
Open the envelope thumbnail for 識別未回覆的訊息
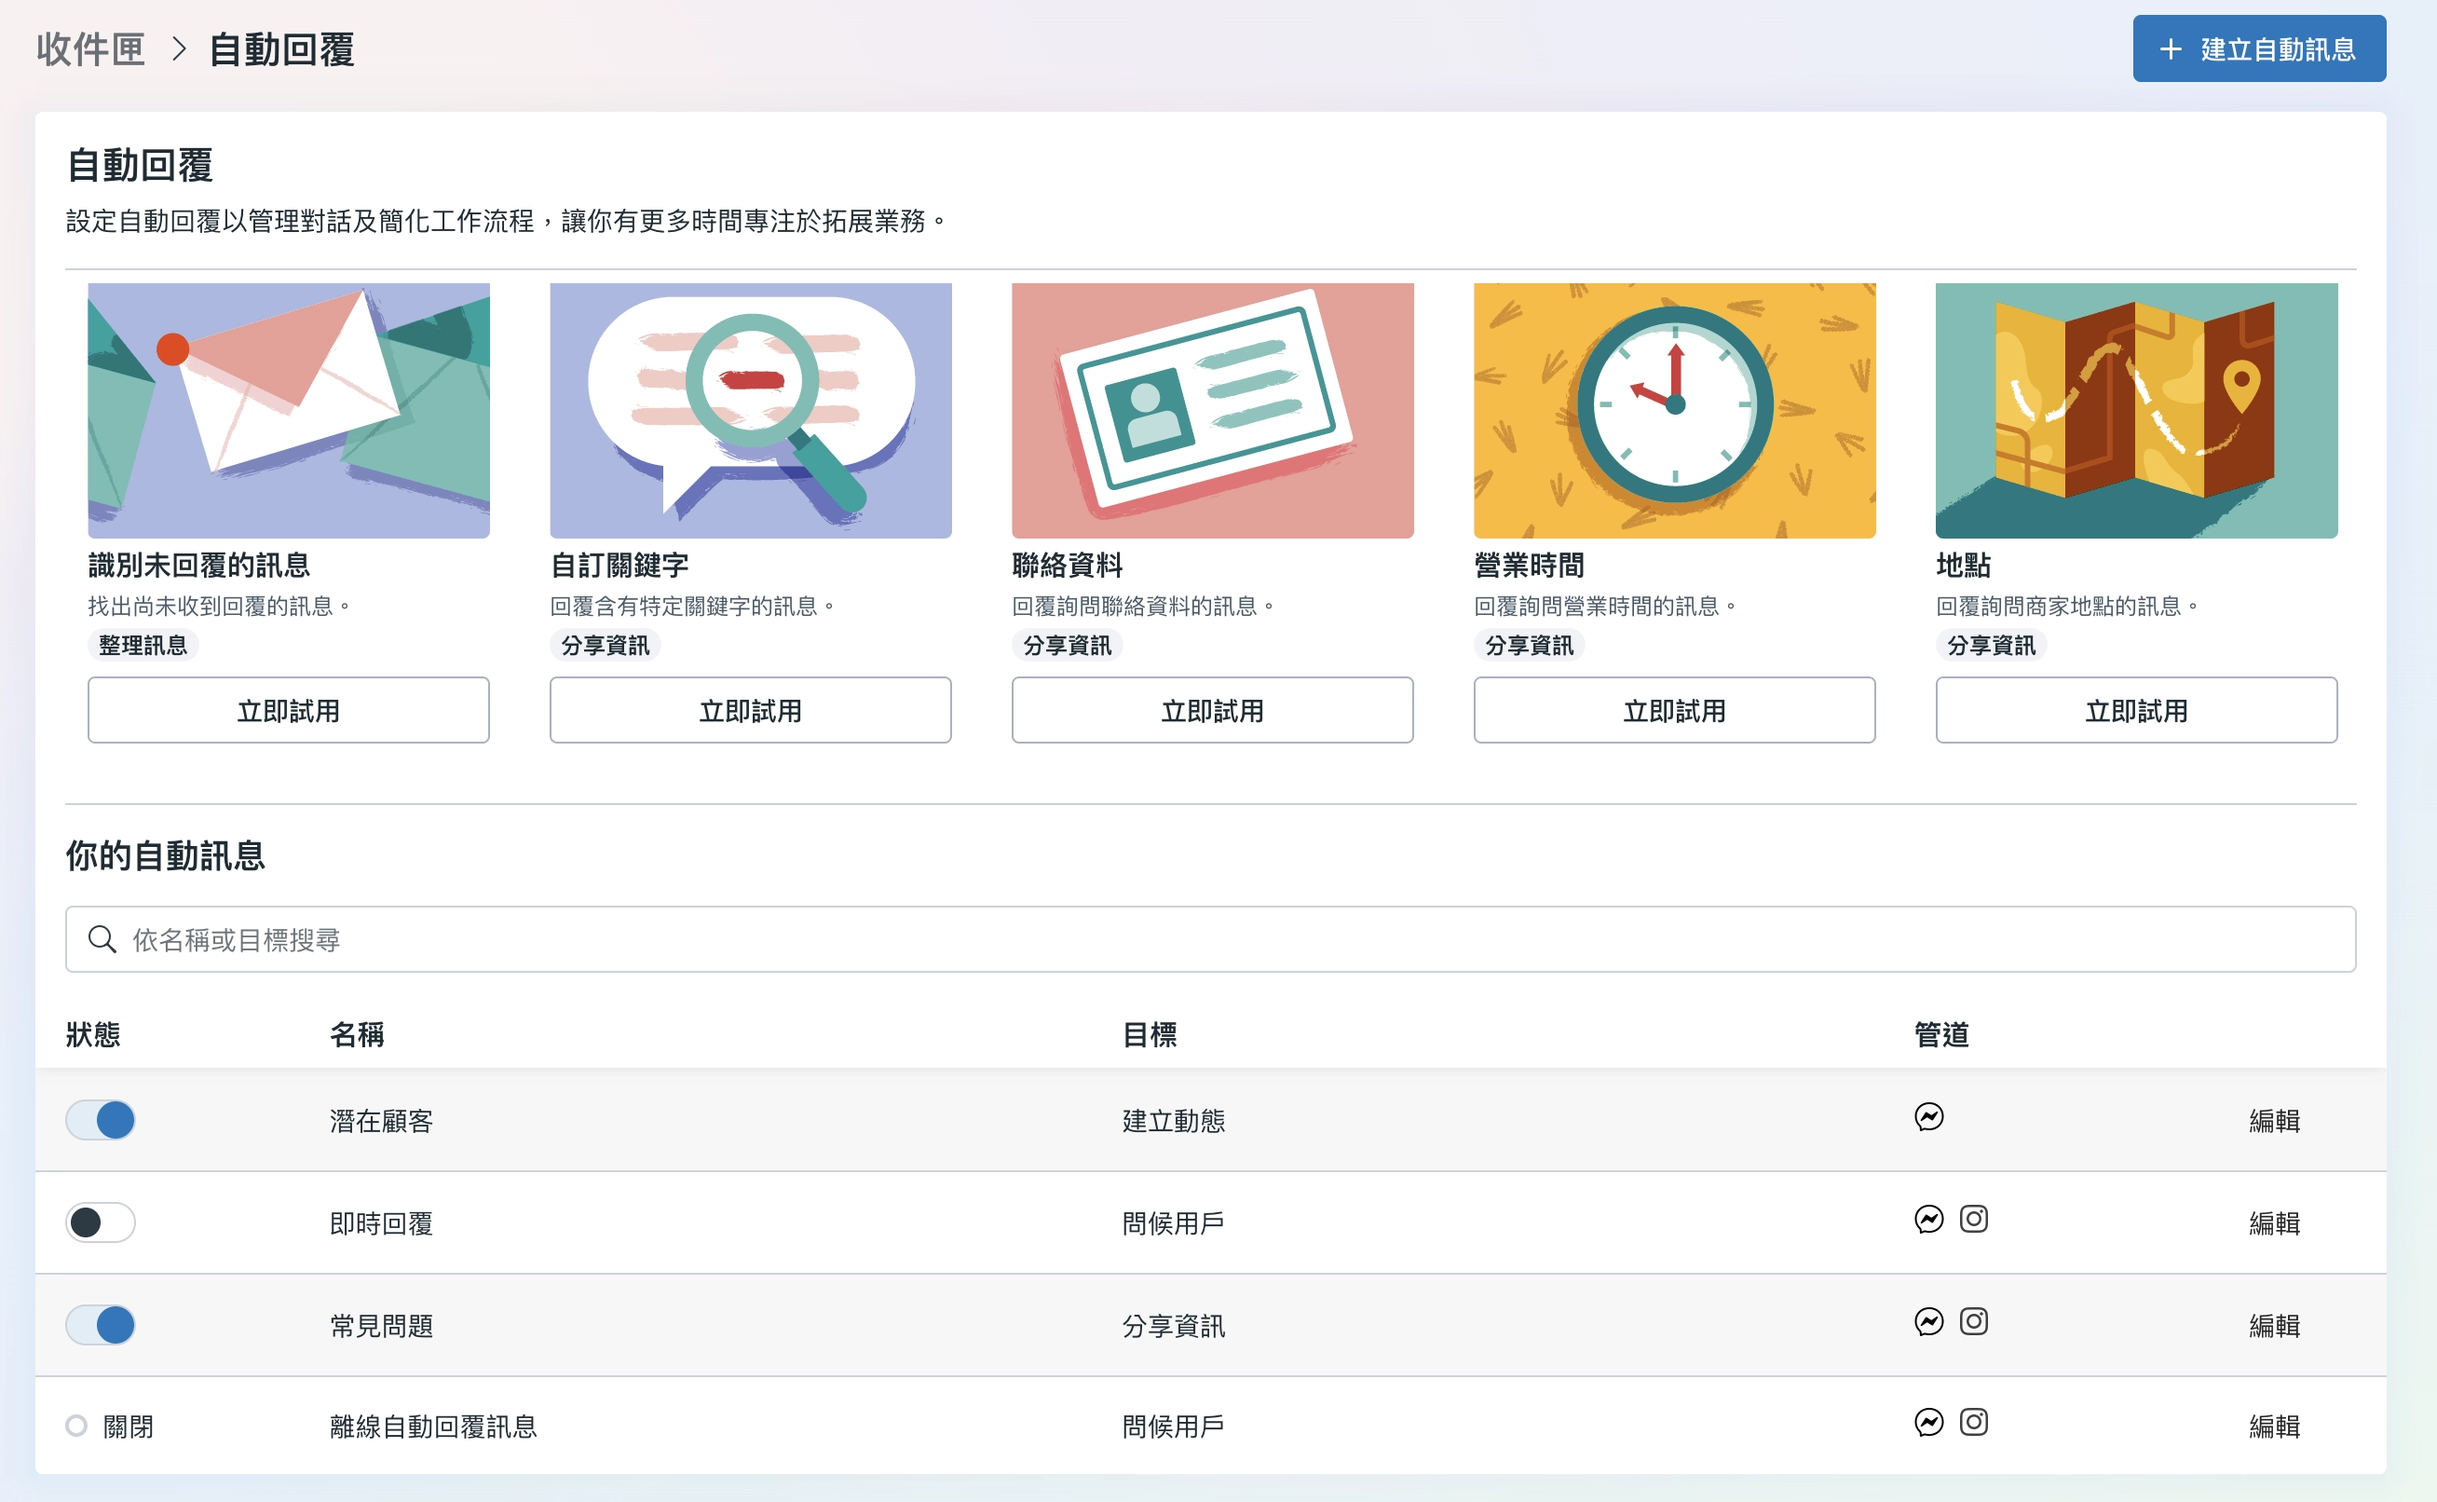(288, 410)
